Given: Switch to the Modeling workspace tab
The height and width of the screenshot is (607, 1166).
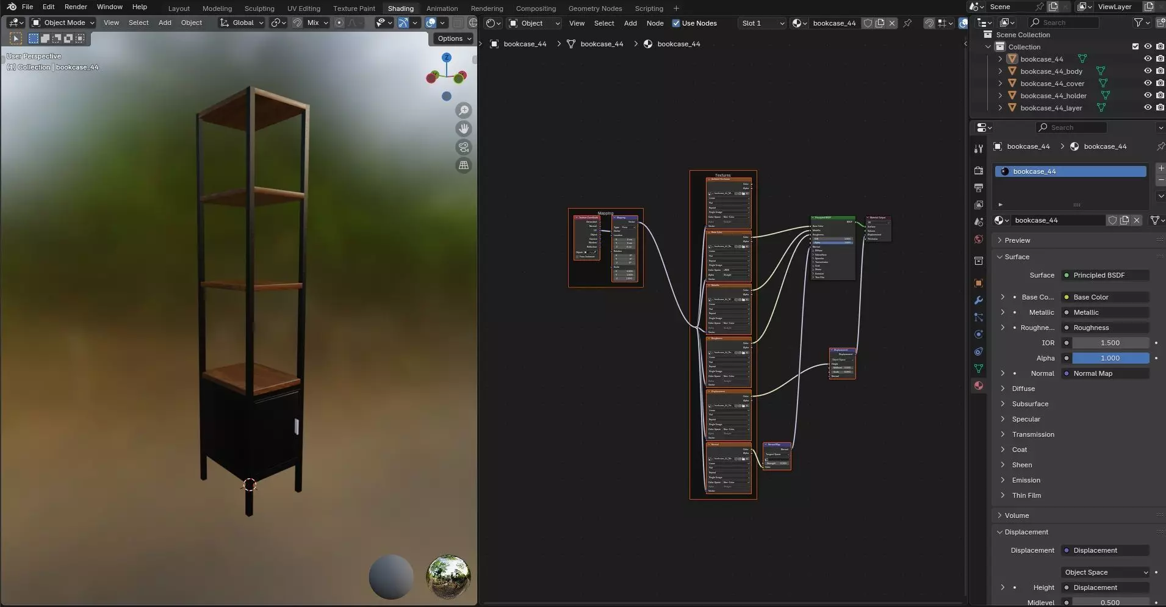Looking at the screenshot, I should [217, 9].
